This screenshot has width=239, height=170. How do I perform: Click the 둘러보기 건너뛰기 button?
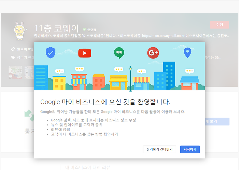(x=159, y=149)
